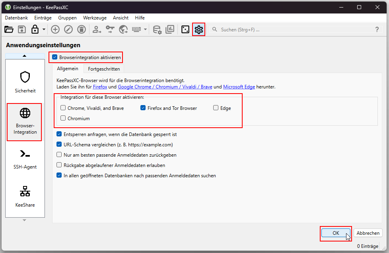Viewport: 389px width, 253px height.
Task: Click the settings gear icon
Action: click(x=199, y=29)
